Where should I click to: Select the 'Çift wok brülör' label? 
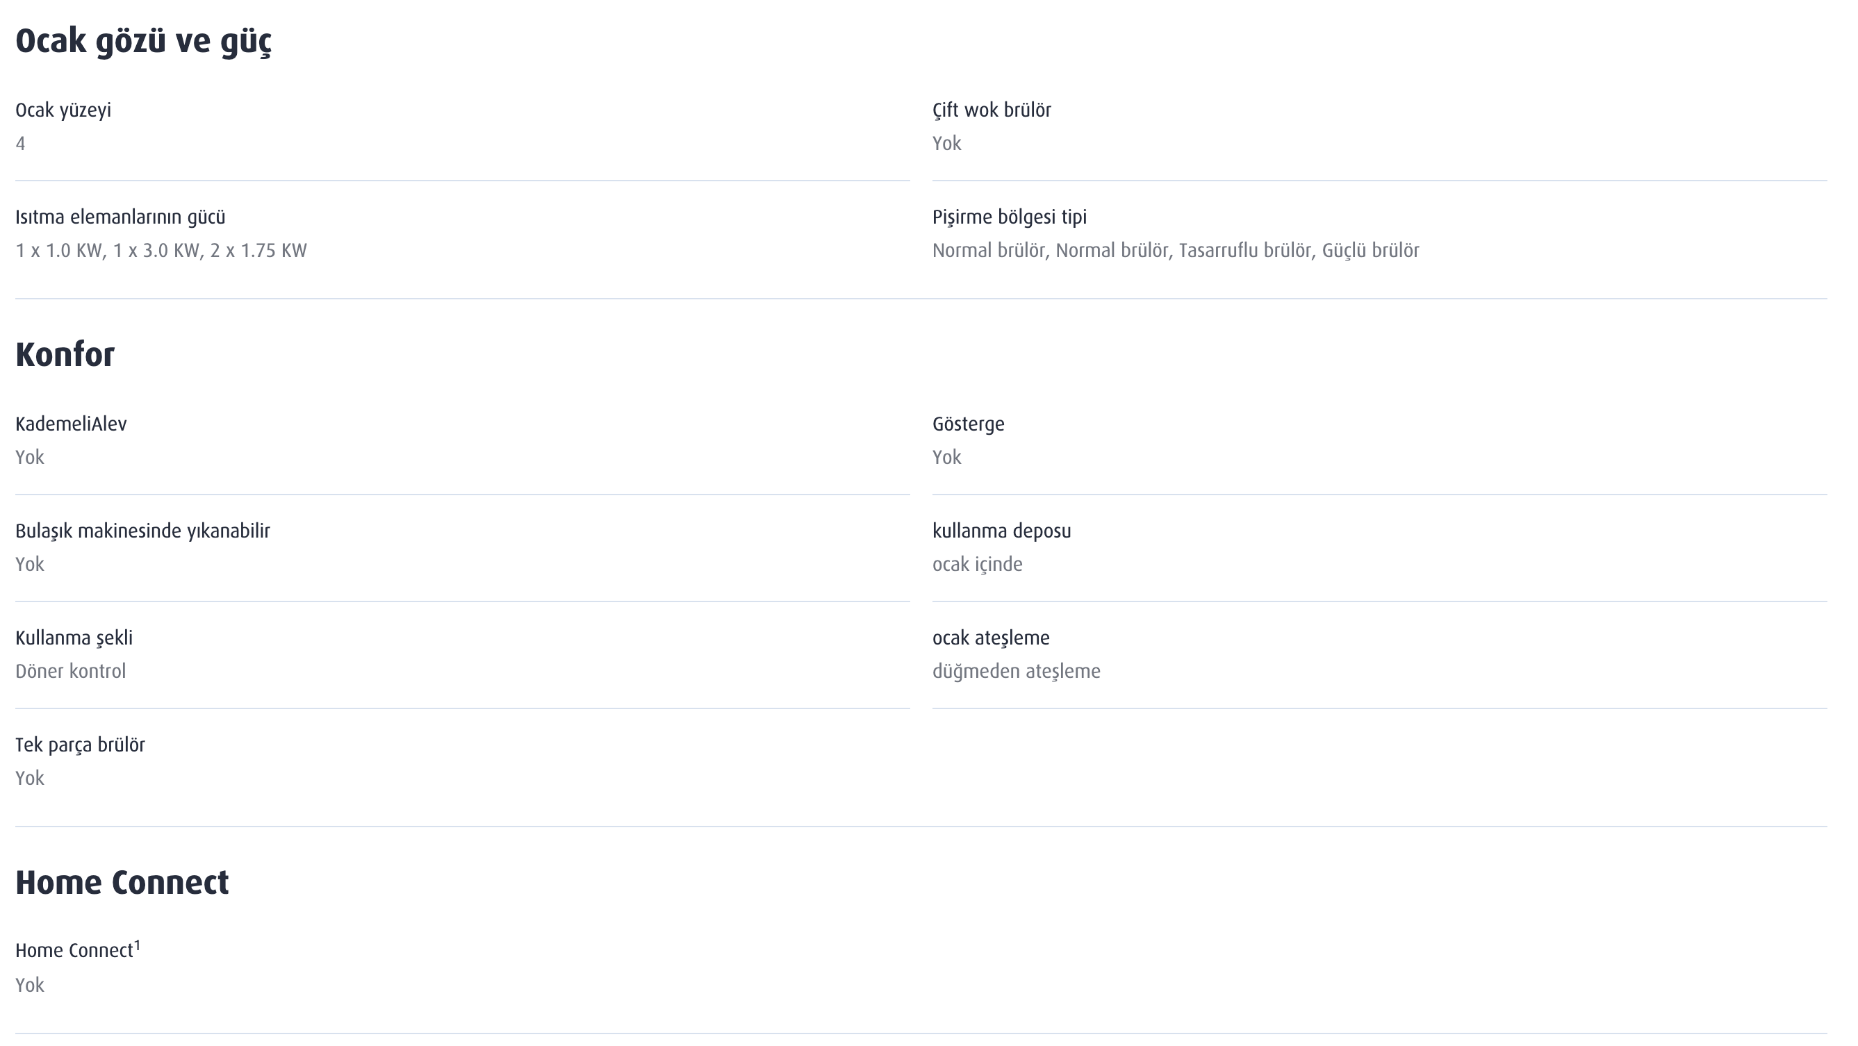(992, 110)
